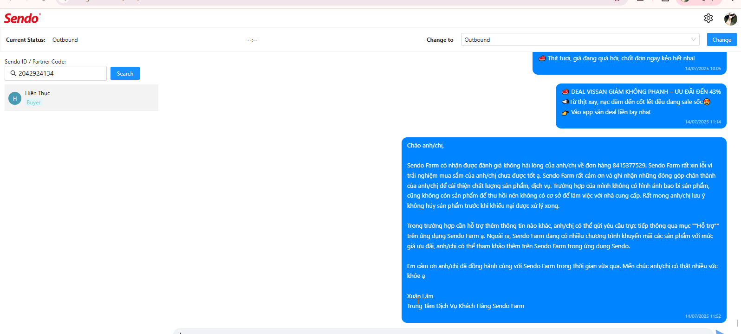This screenshot has width=741, height=334.
Task: Click the 14/07/2025 11:52 timestamp
Action: pos(703,316)
